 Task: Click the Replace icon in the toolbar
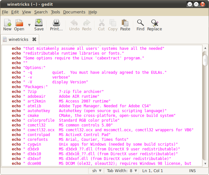[155, 23]
